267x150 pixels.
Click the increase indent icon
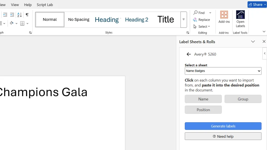(12, 15)
